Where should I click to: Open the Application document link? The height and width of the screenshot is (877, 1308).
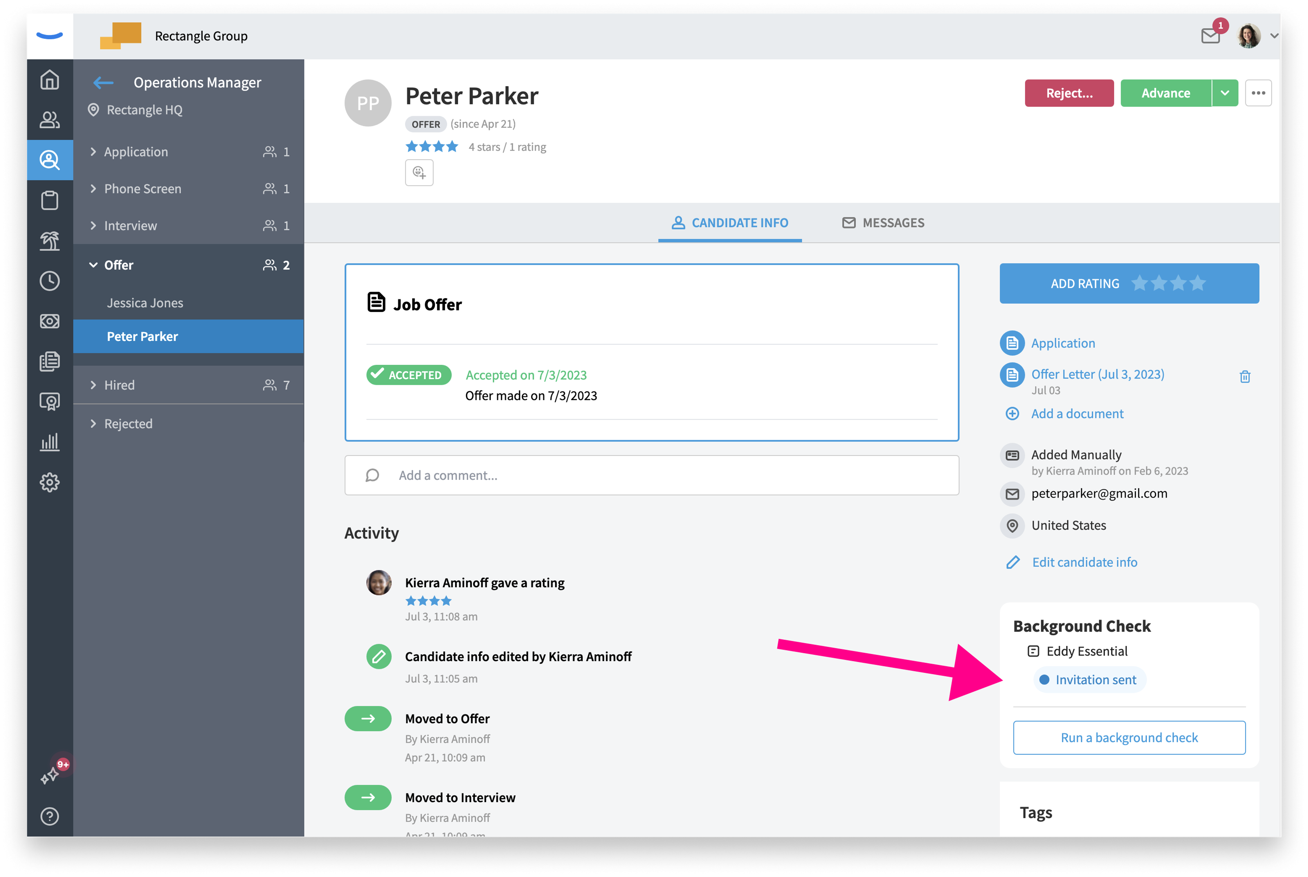pos(1063,343)
